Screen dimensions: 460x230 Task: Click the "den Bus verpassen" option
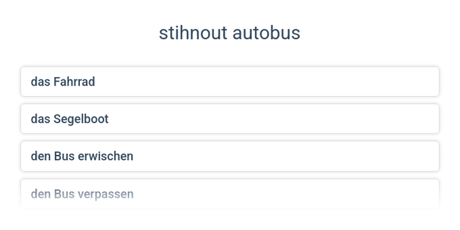coord(230,194)
